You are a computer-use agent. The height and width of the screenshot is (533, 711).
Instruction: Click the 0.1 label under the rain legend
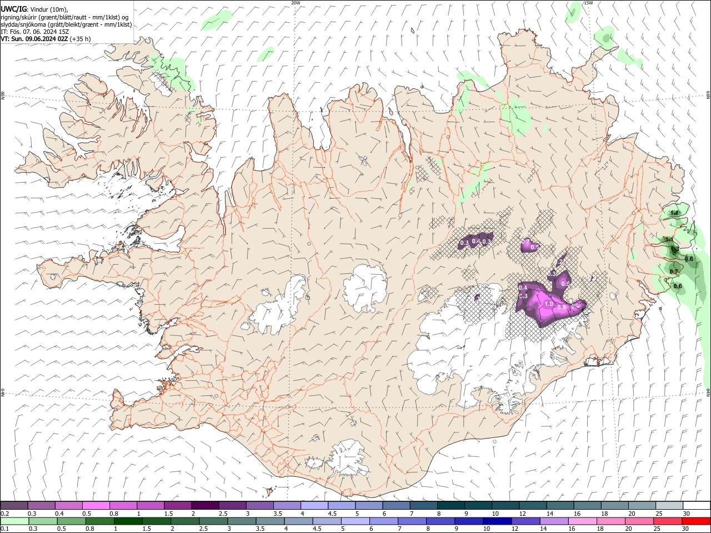coord(4,529)
